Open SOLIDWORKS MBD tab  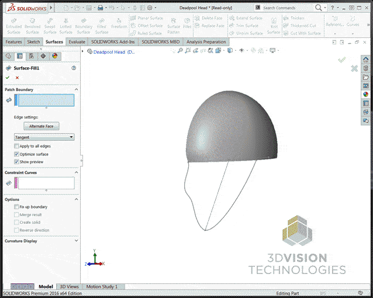point(161,42)
